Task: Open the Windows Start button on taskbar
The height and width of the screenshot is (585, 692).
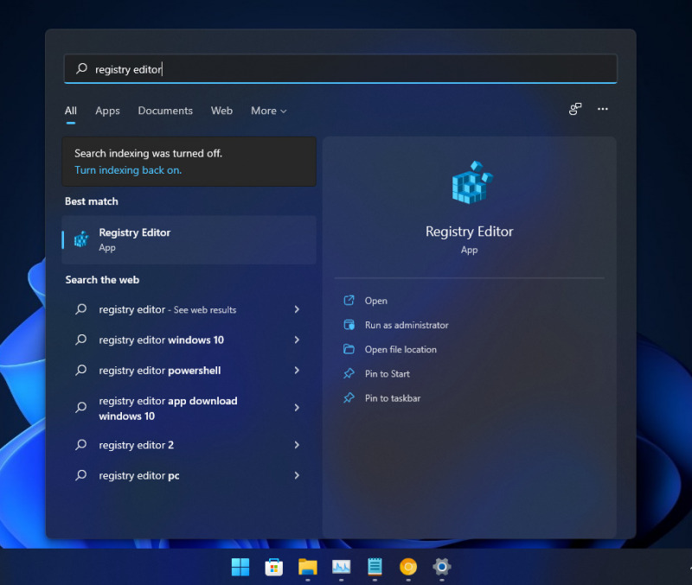Action: (240, 567)
